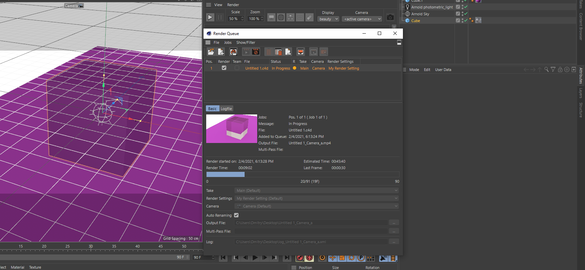Click the Open project folder icon in Render Queue

(211, 52)
